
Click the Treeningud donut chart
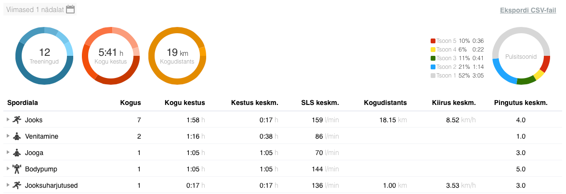44,56
